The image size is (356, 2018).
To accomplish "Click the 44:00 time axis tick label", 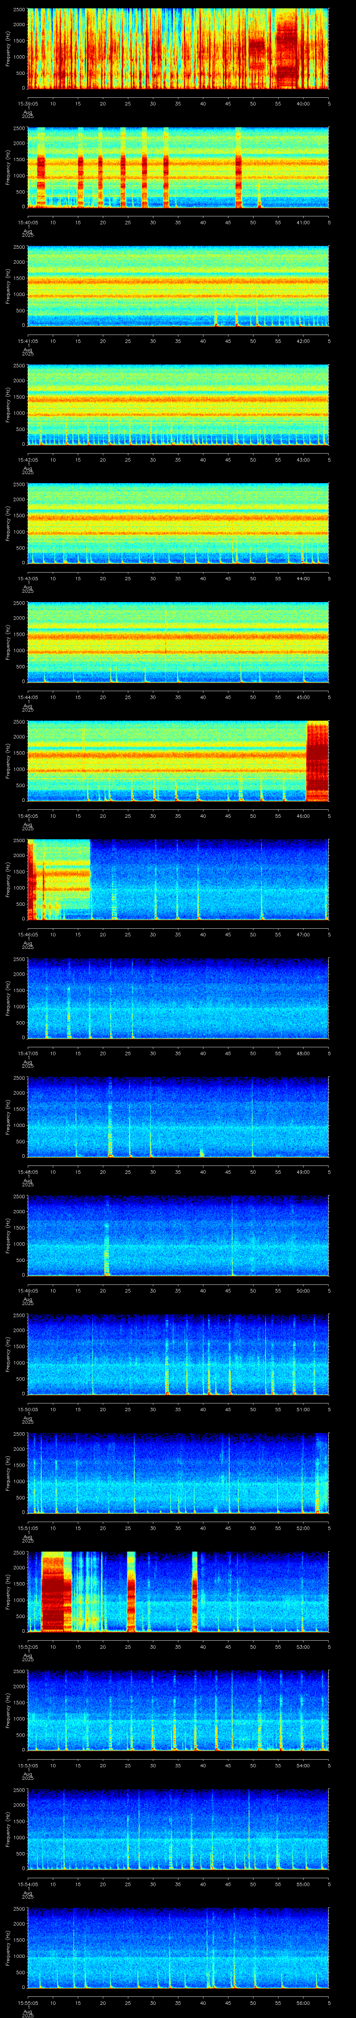I will pyautogui.click(x=303, y=578).
